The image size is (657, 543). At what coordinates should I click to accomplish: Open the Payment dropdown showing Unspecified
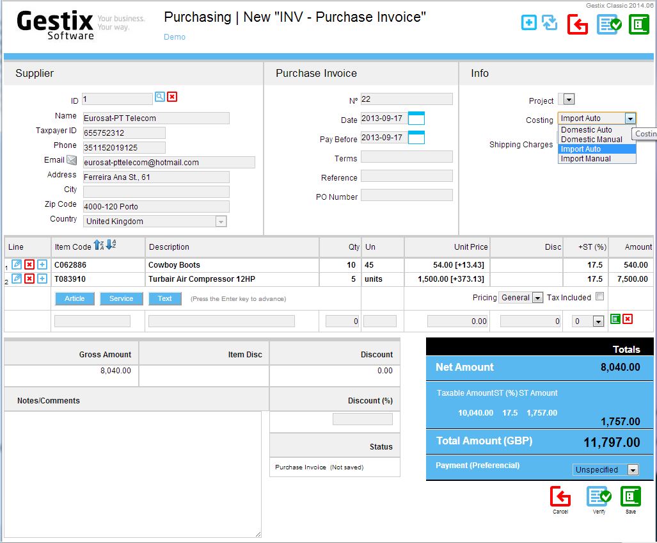(x=605, y=469)
